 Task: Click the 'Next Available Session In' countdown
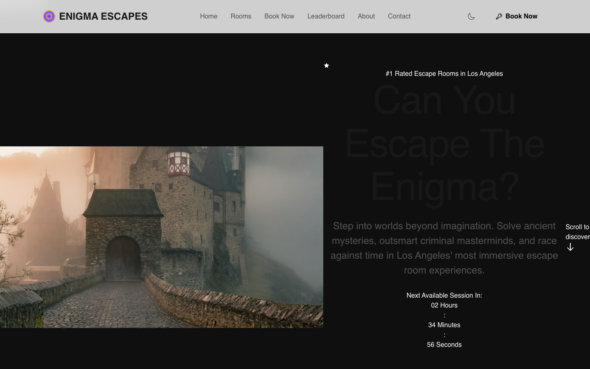coord(444,295)
